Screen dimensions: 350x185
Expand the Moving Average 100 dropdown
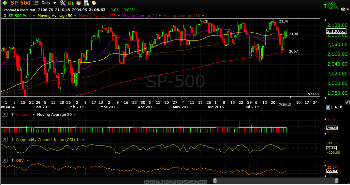(203, 16)
